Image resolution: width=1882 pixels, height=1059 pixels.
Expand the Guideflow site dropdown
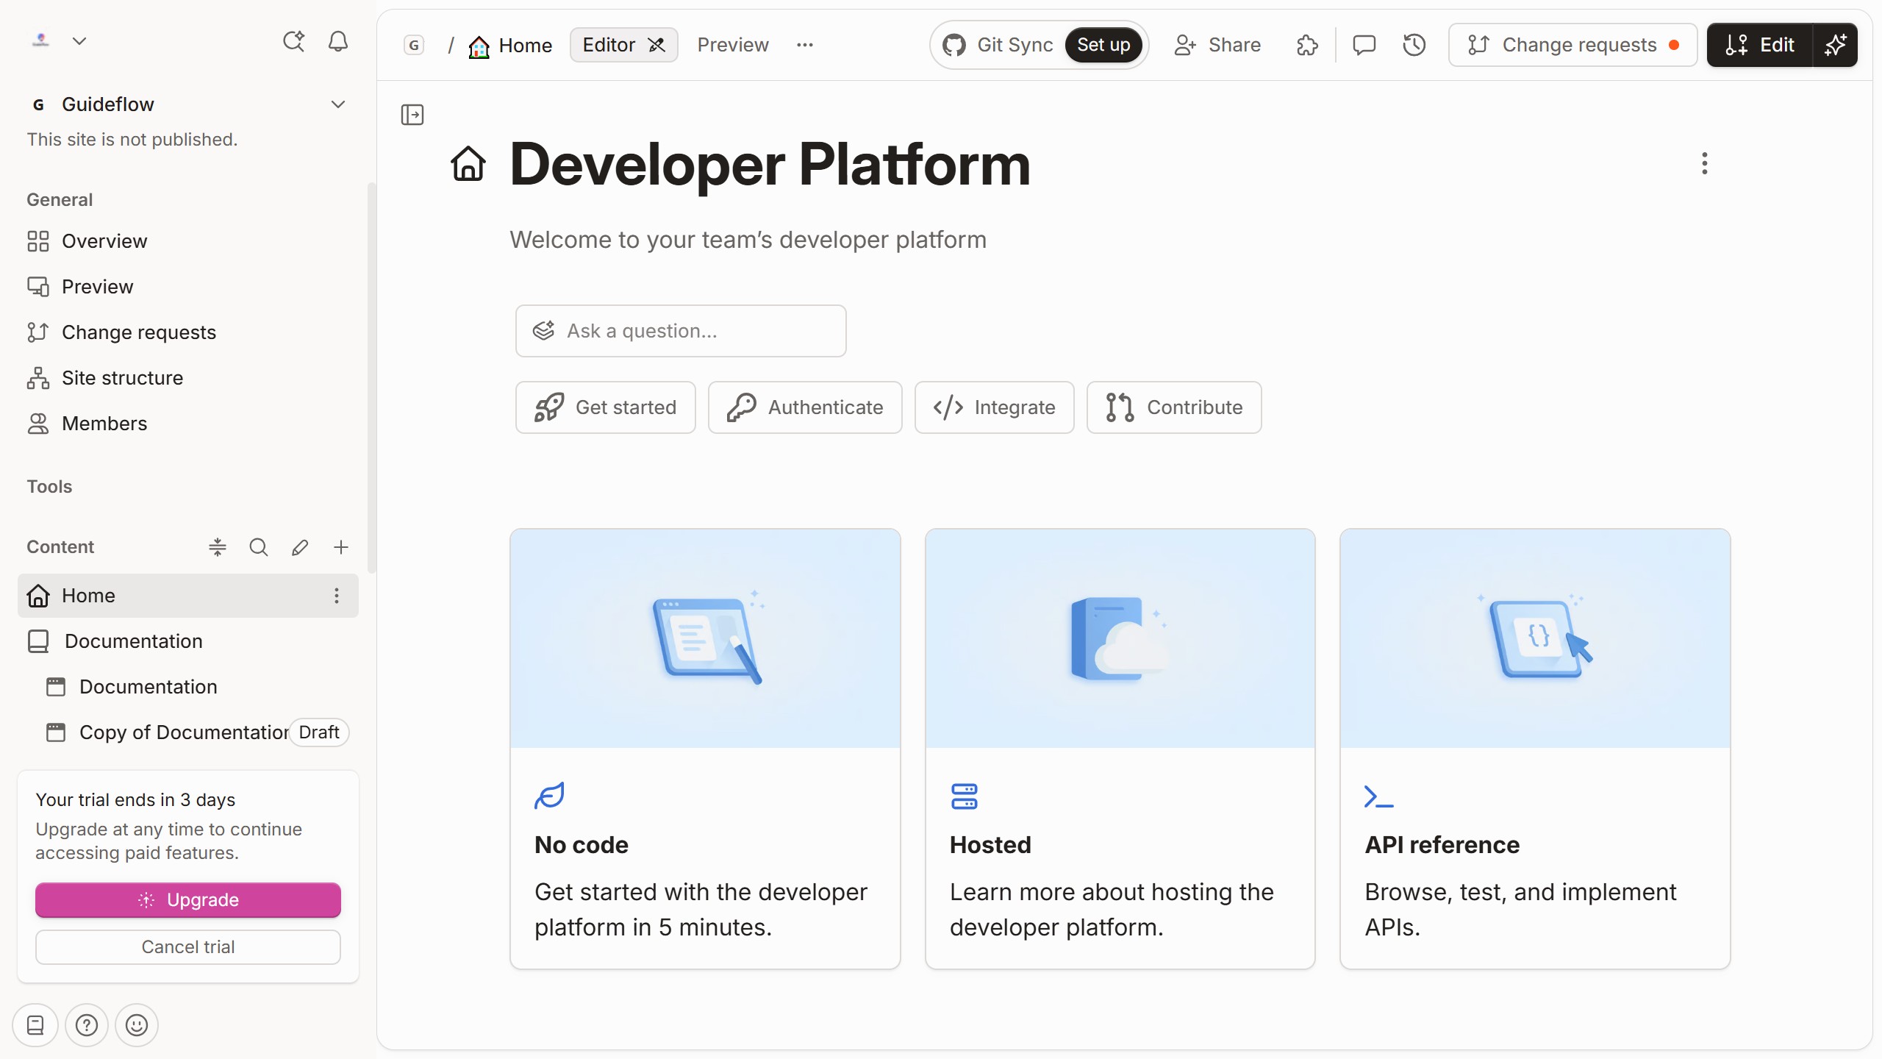(338, 104)
